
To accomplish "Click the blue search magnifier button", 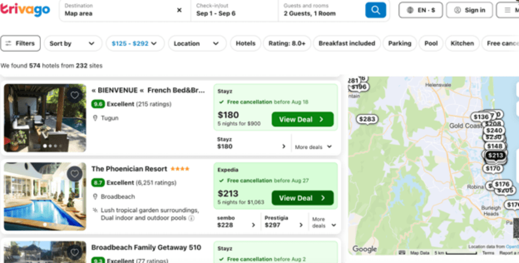I will click(x=375, y=10).
